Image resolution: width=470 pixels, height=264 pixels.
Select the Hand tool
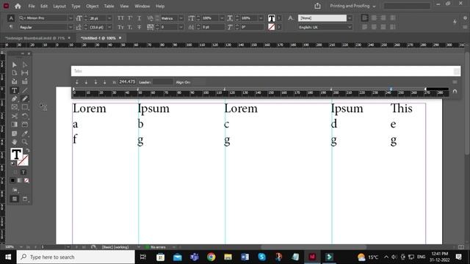click(x=14, y=142)
